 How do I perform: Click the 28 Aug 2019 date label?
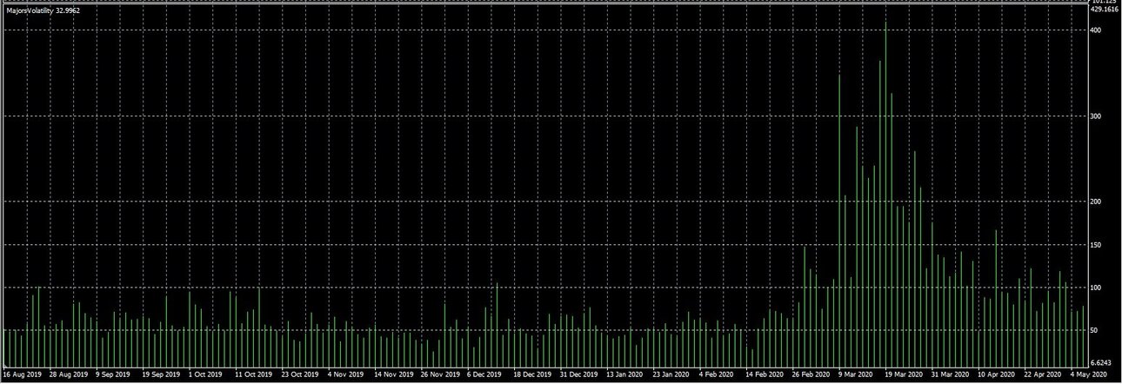tap(69, 374)
